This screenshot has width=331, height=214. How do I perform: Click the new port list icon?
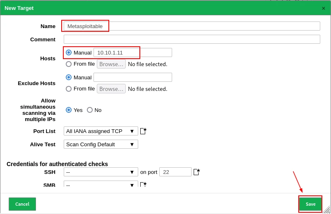143,131
